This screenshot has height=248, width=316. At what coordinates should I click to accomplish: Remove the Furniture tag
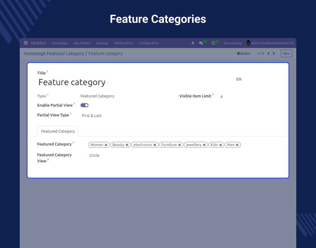tap(179, 145)
